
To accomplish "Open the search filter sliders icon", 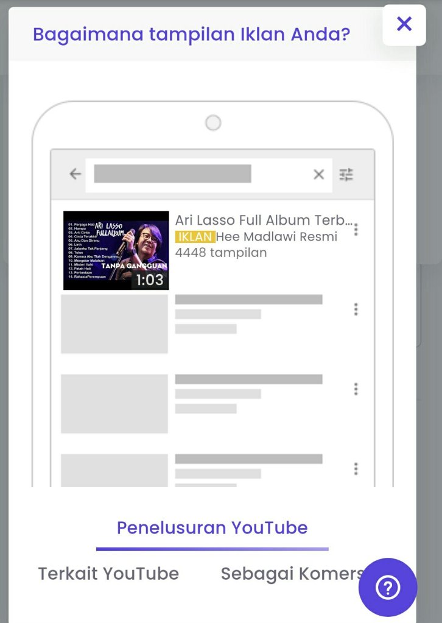I will pos(346,175).
